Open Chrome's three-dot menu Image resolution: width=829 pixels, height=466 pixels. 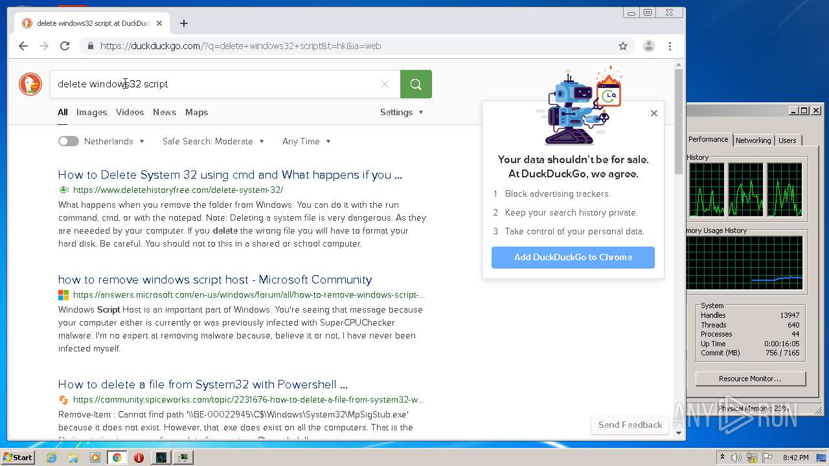point(670,46)
